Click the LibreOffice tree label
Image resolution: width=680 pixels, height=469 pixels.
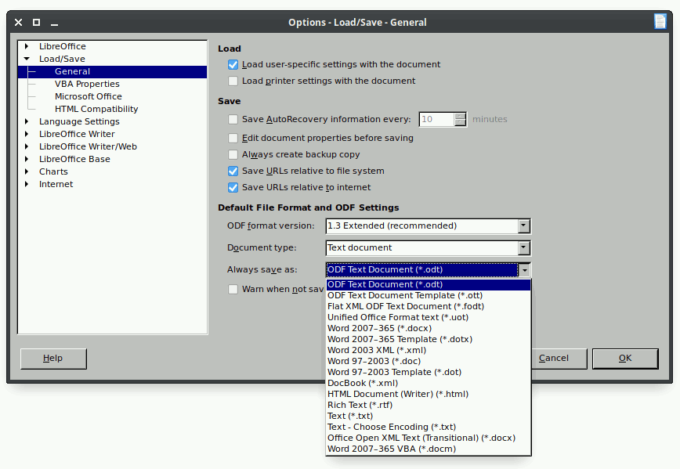[x=63, y=46]
